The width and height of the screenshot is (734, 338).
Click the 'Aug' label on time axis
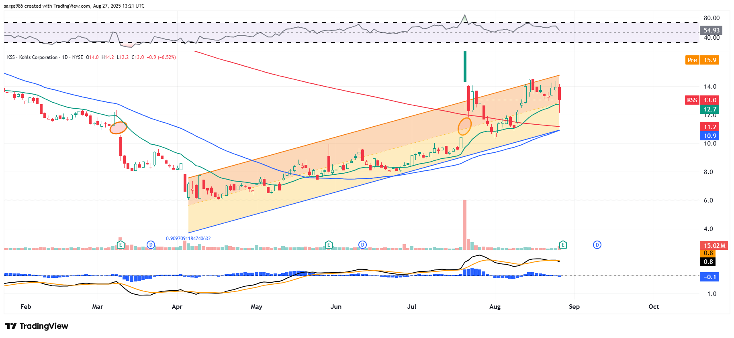tap(495, 307)
